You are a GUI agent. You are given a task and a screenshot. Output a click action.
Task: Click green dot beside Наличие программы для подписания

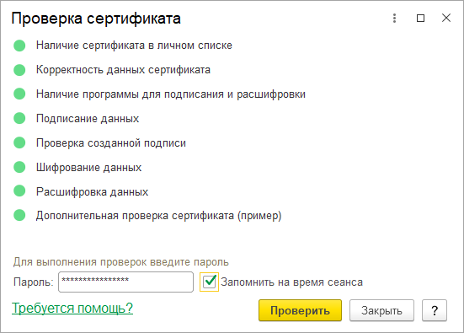19,94
